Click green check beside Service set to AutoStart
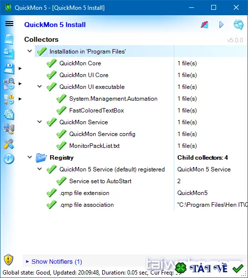 [x=61, y=181]
